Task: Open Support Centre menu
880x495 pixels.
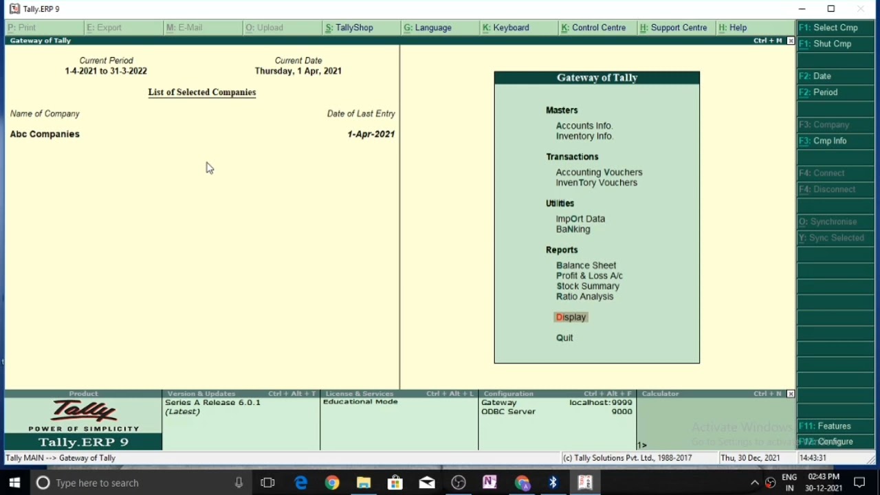Action: click(x=673, y=27)
